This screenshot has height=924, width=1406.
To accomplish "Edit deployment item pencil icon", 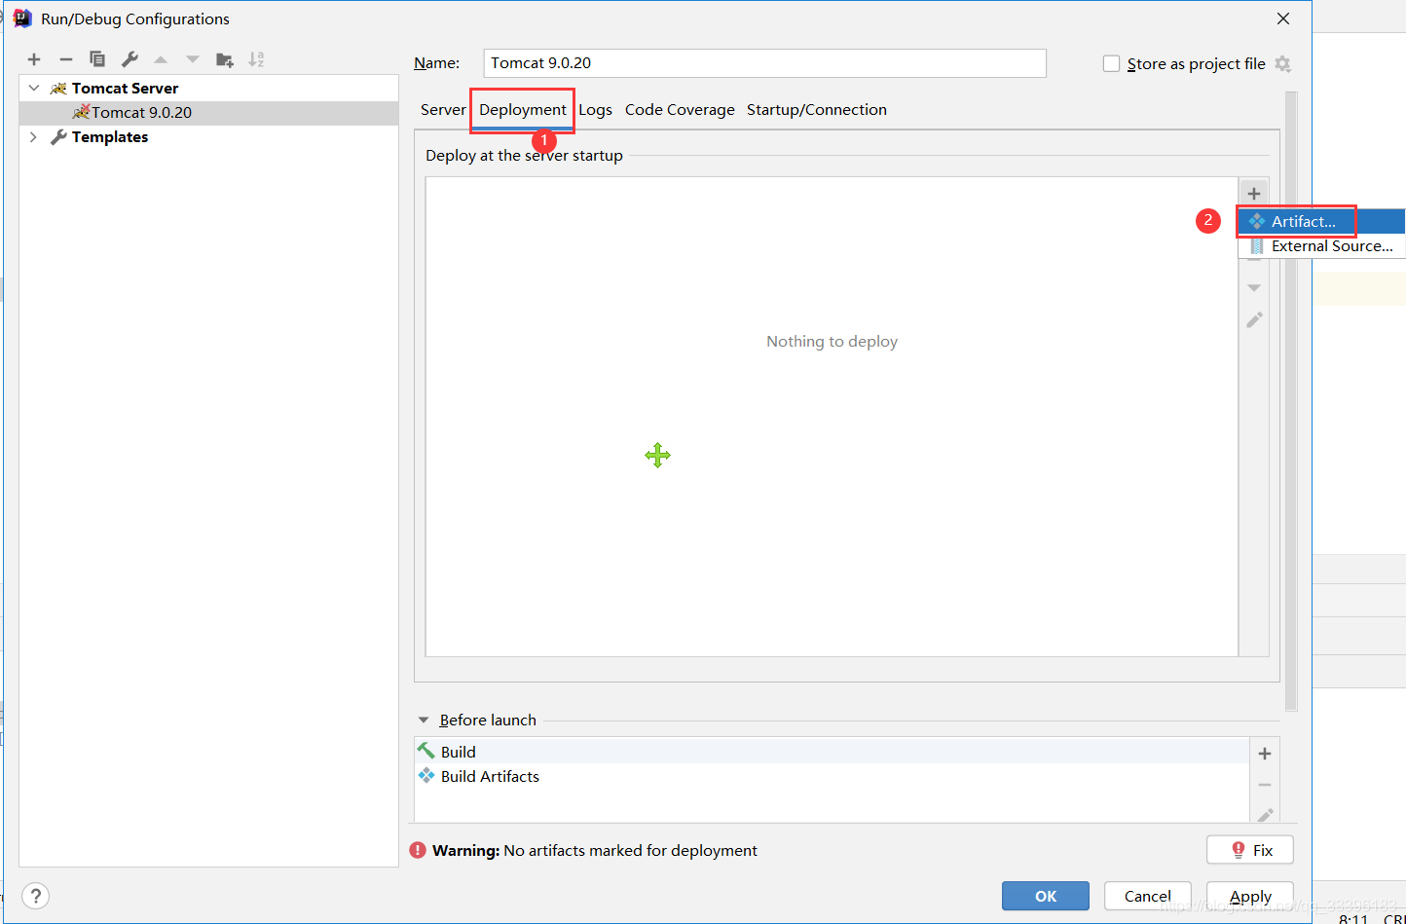I will (1254, 319).
